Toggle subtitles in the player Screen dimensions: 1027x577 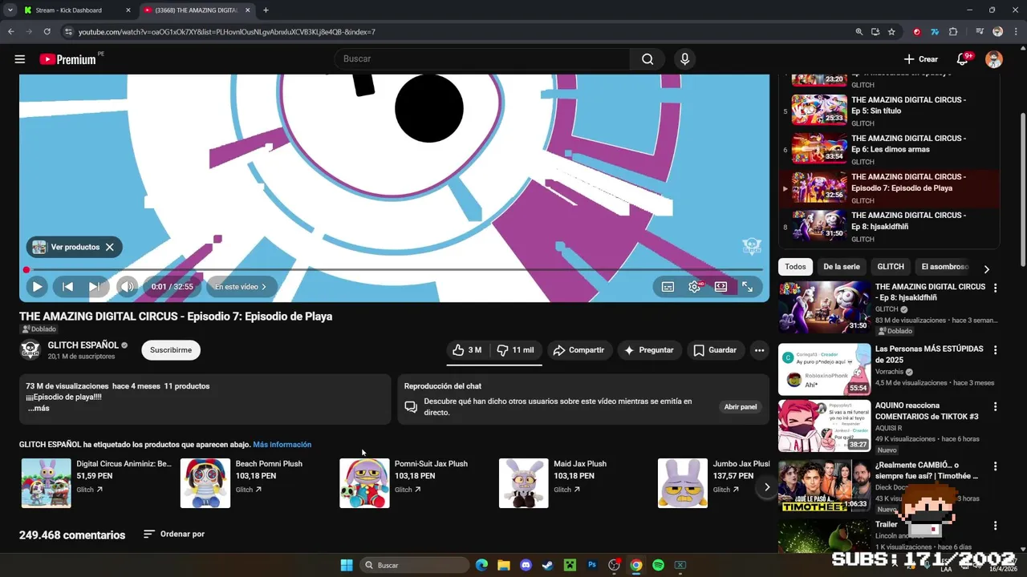click(668, 286)
